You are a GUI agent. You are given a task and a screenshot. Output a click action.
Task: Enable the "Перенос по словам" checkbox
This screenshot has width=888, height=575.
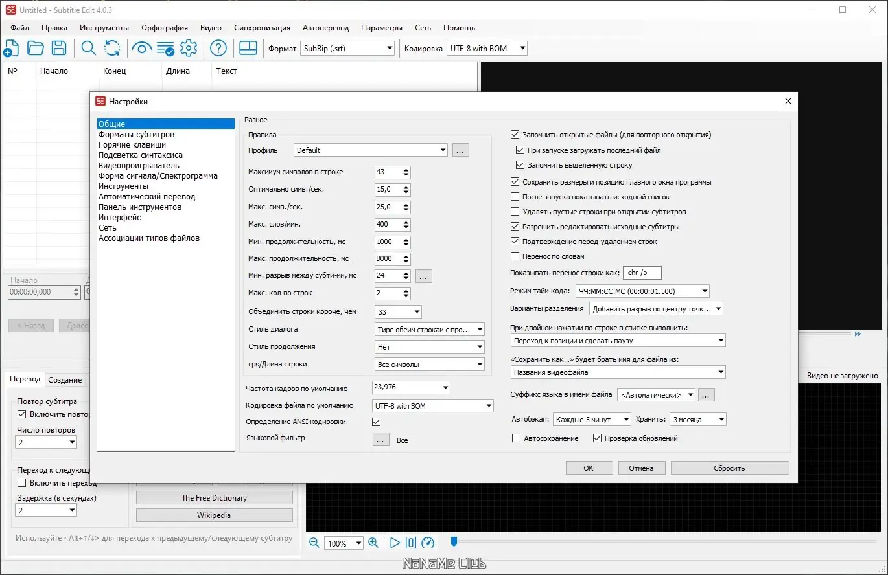[516, 256]
